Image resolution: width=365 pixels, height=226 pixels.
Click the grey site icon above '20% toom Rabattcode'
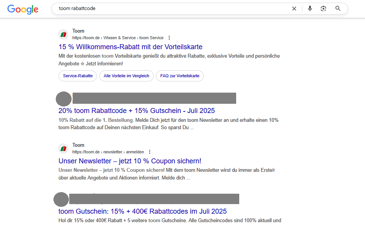[63, 99]
